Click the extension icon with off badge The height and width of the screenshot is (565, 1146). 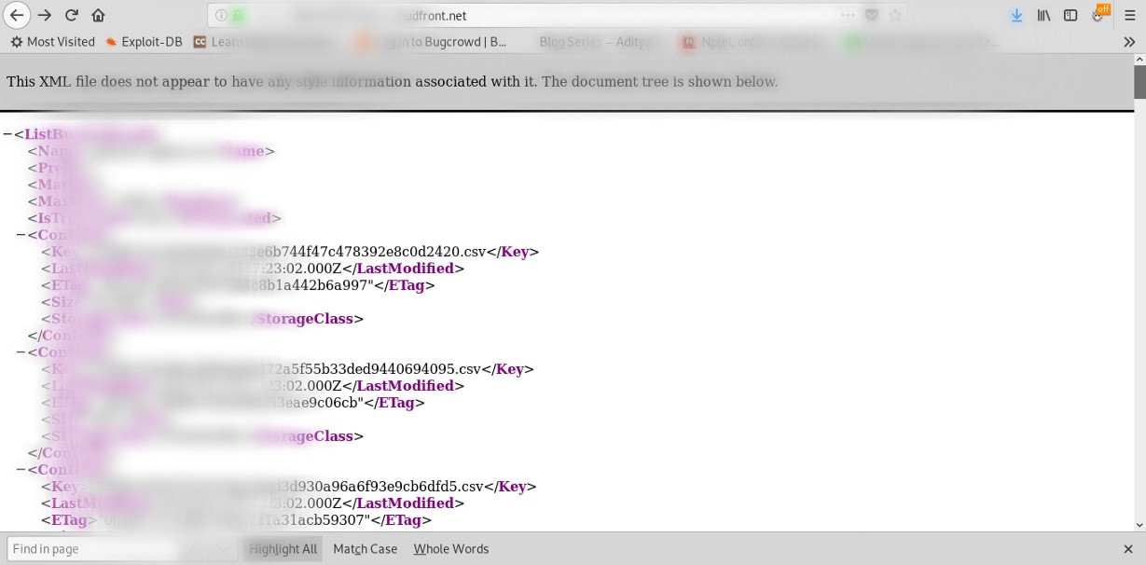[1100, 14]
